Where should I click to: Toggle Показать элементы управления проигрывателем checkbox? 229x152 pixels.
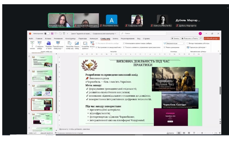coord(124,47)
